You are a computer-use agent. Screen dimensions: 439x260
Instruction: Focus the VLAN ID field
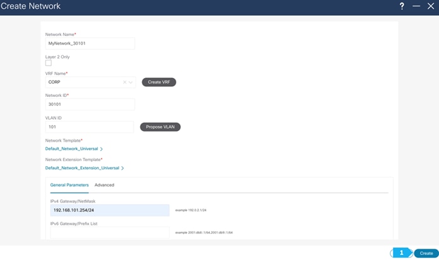coord(89,127)
